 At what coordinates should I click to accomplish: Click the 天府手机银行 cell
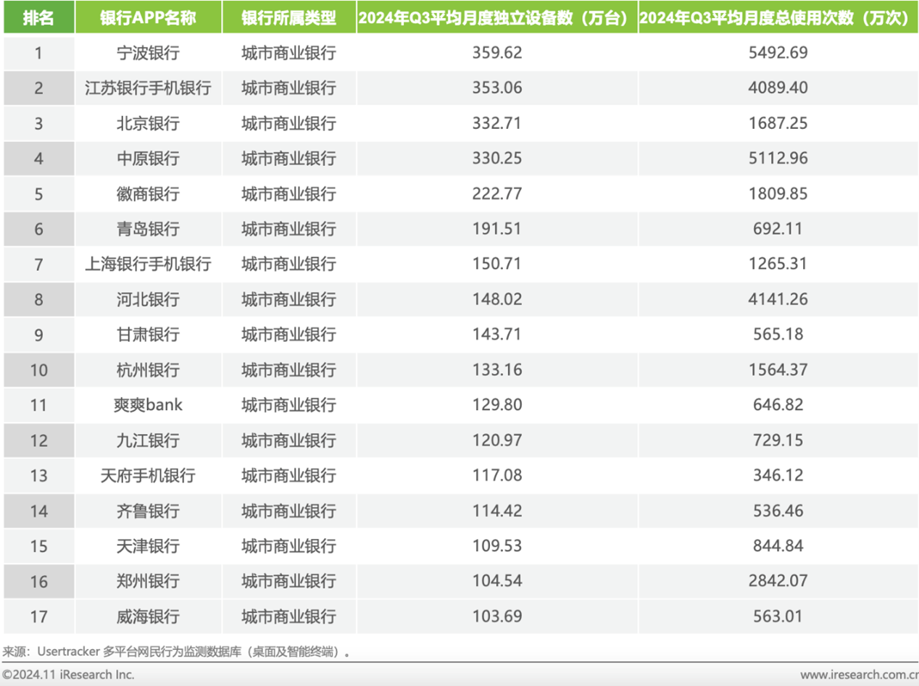(149, 476)
